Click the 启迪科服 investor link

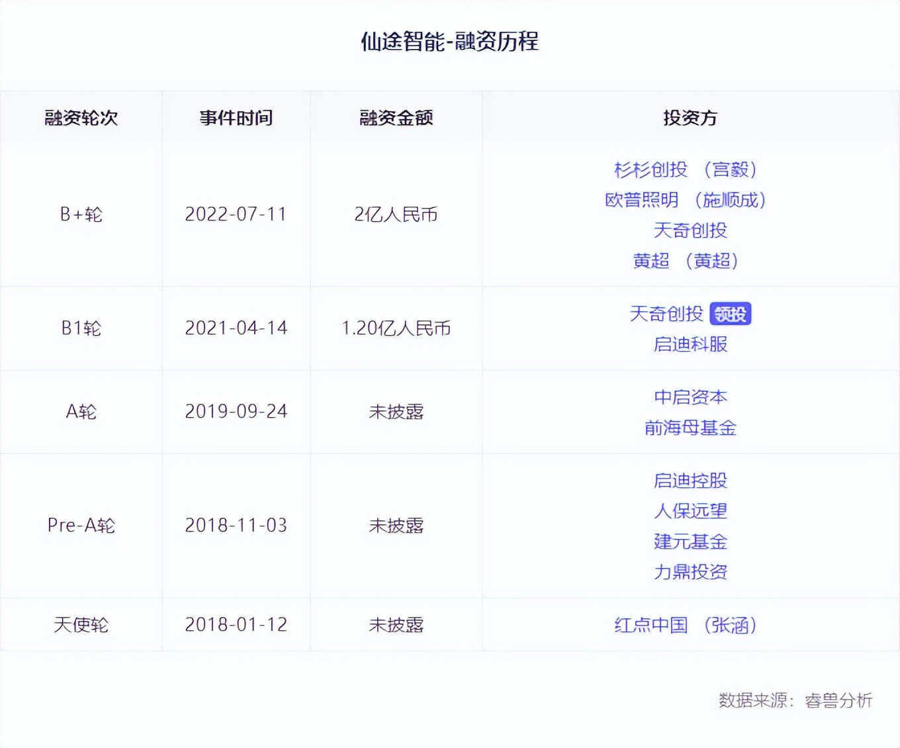[689, 344]
